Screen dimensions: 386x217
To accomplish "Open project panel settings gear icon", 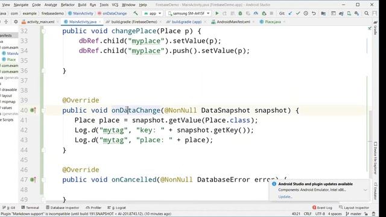I will coord(16,22).
